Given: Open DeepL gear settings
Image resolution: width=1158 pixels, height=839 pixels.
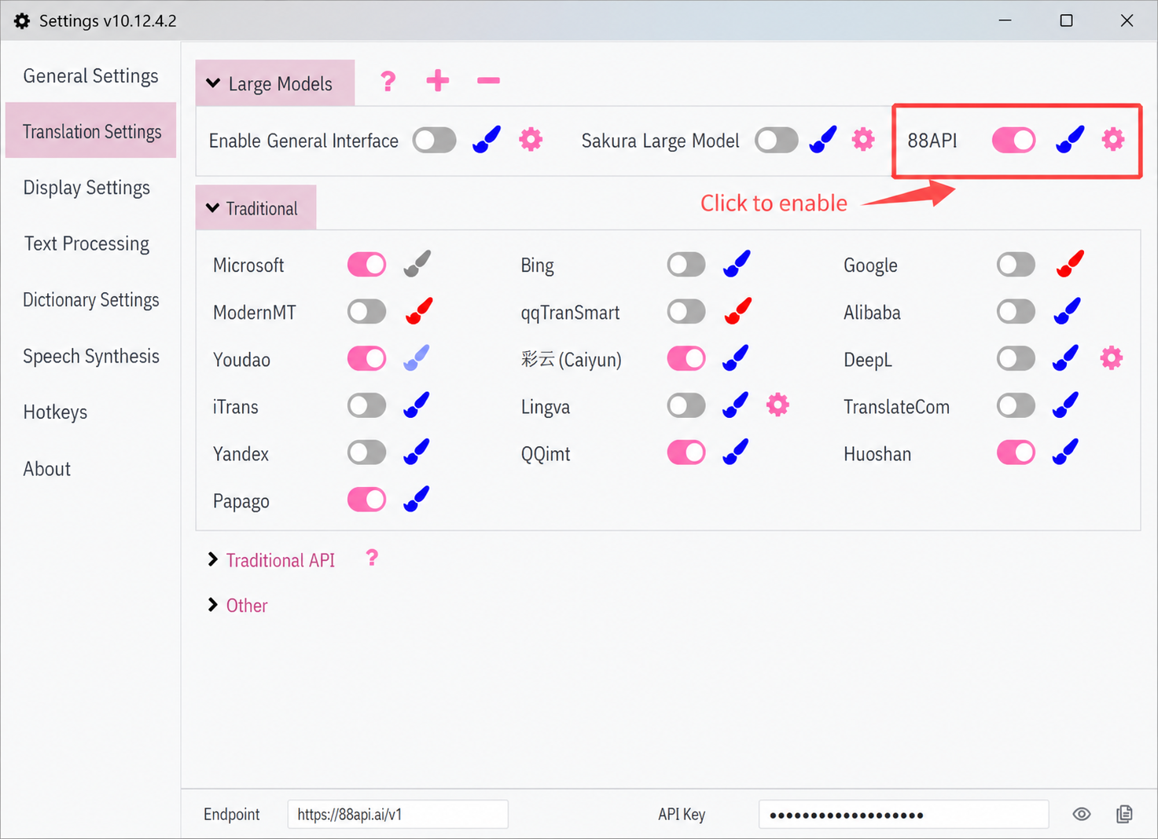Looking at the screenshot, I should [1112, 358].
